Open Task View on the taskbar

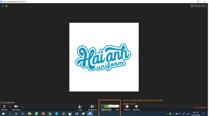click(23, 114)
